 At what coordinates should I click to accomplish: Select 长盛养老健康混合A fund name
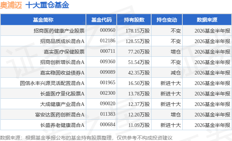pyautogui.click(x=62, y=125)
